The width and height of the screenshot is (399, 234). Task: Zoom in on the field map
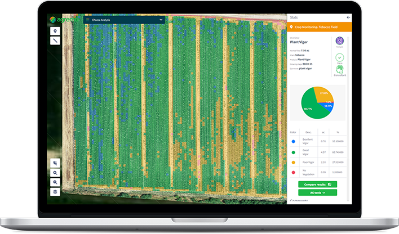[55, 173]
